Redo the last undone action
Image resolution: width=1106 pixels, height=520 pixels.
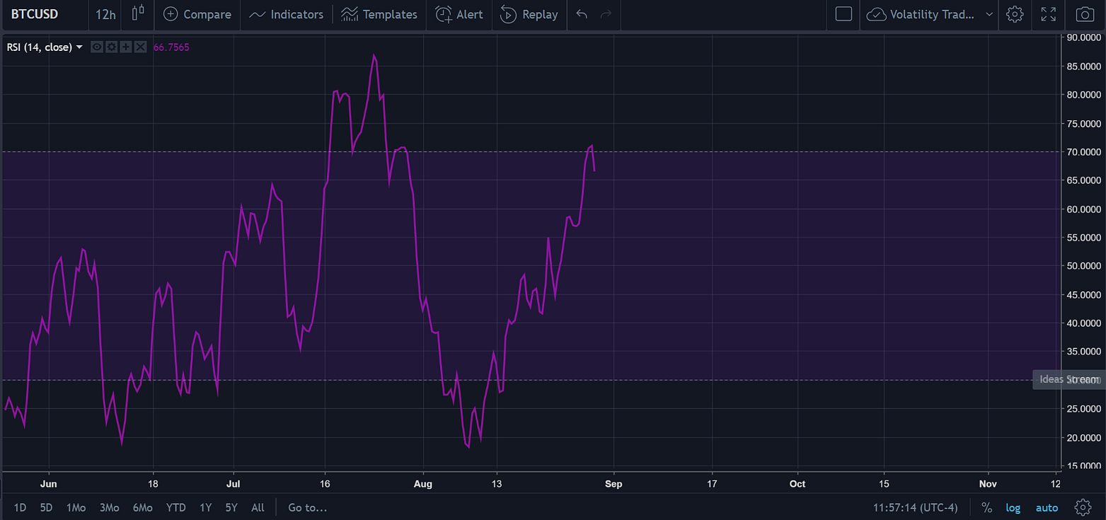click(606, 14)
